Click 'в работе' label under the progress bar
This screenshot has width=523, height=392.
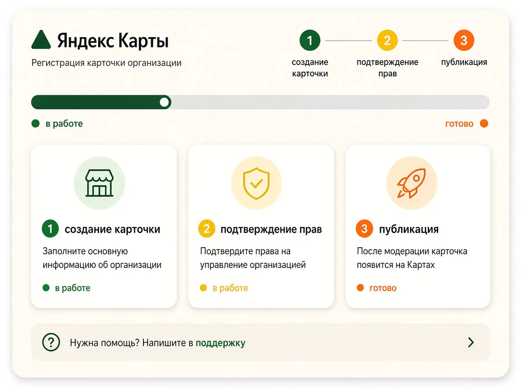(64, 124)
